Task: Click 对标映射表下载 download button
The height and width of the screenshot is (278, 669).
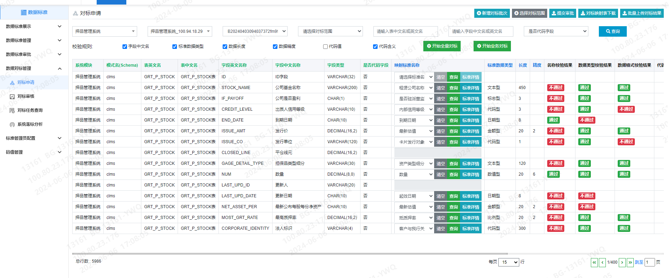Action: coord(598,13)
